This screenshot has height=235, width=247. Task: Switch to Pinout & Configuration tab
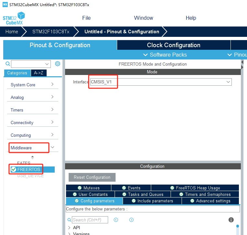(60, 45)
